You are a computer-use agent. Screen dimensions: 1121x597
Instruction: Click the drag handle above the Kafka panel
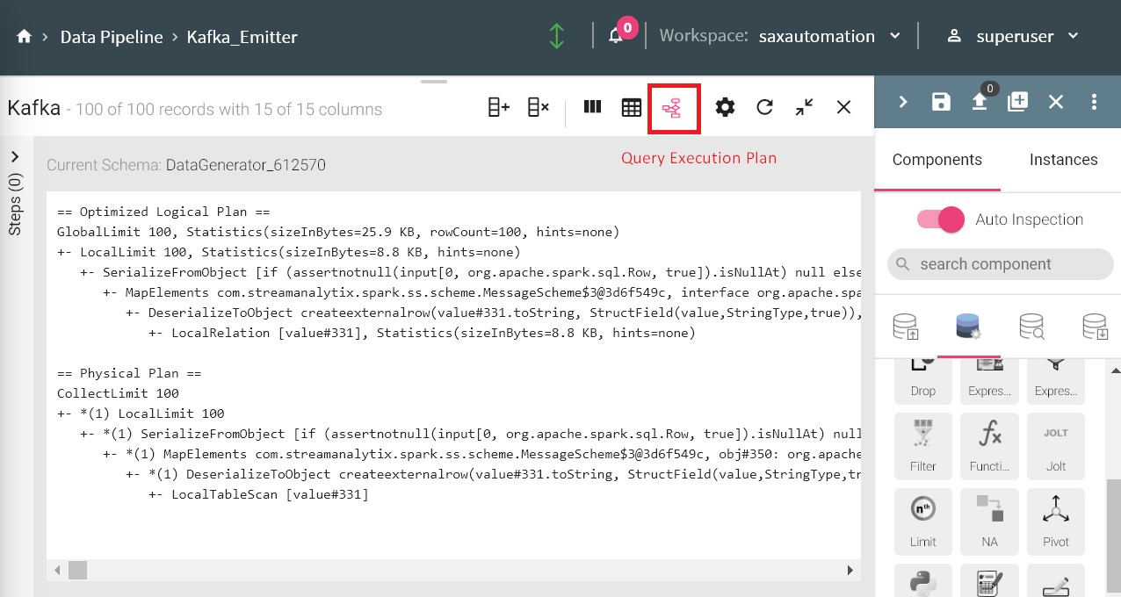click(x=434, y=82)
